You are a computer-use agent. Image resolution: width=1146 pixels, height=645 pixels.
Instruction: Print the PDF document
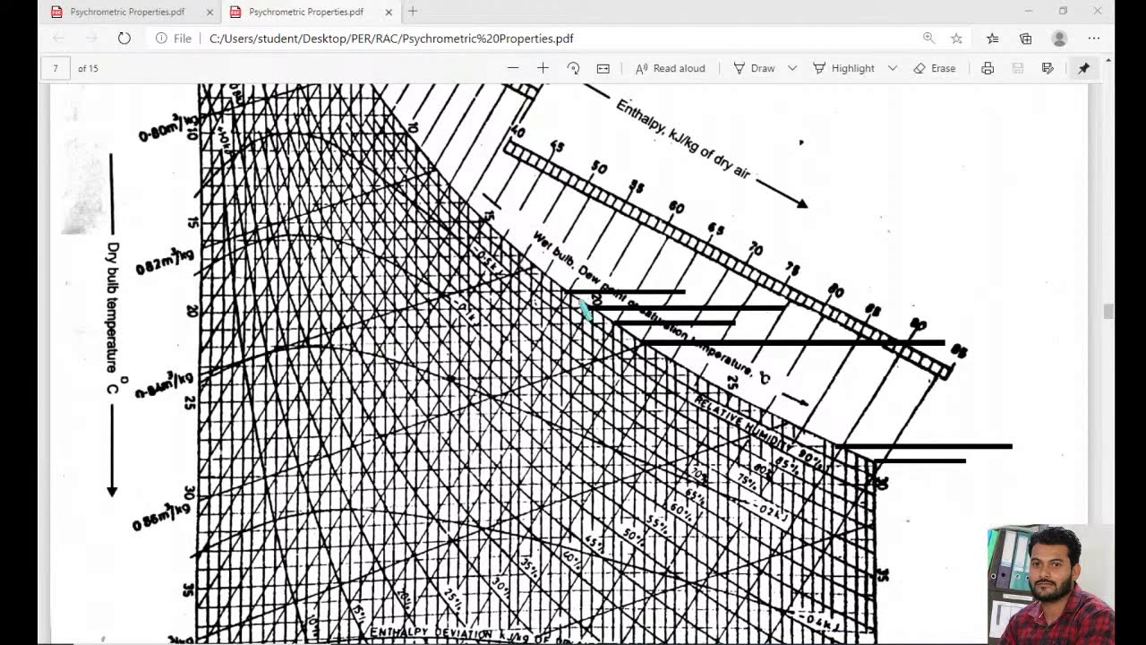click(x=988, y=68)
